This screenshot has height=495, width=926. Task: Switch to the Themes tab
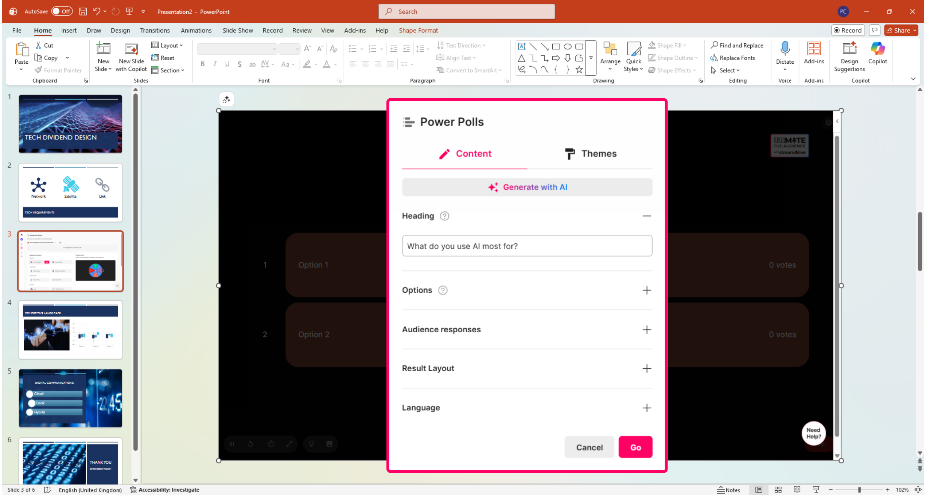coord(590,154)
